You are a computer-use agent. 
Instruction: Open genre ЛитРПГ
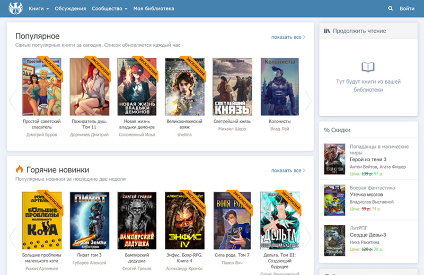[358, 228]
